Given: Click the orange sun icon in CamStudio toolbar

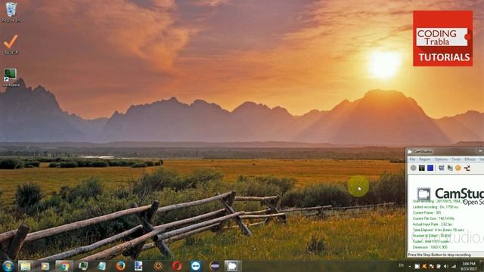Looking at the screenshot, I should [458, 168].
